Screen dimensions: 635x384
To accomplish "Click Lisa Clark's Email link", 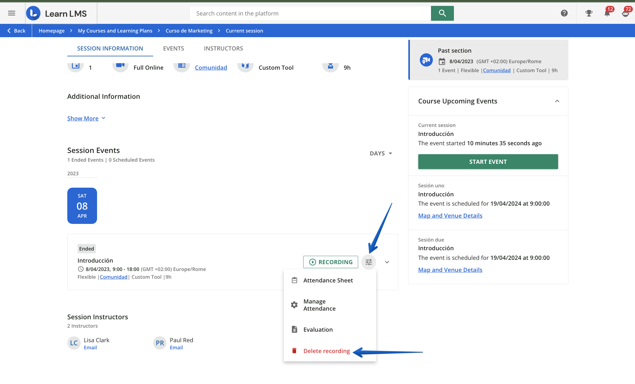I will tap(90, 347).
